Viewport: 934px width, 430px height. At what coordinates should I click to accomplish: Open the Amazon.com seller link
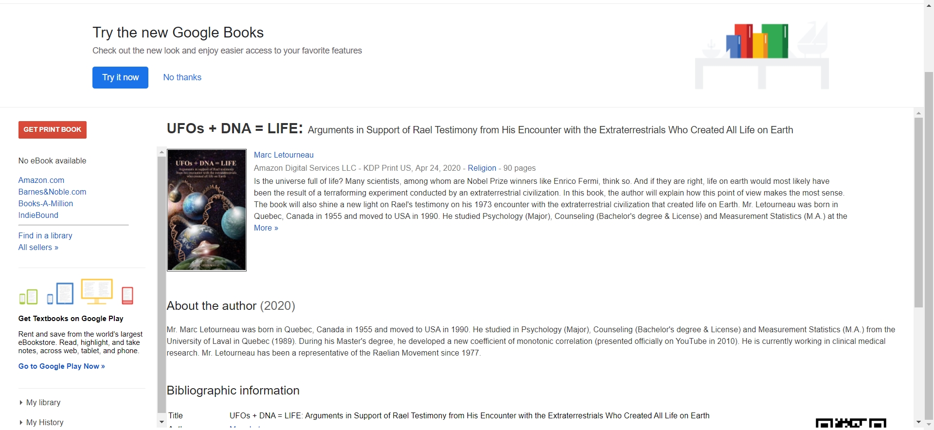click(x=41, y=180)
